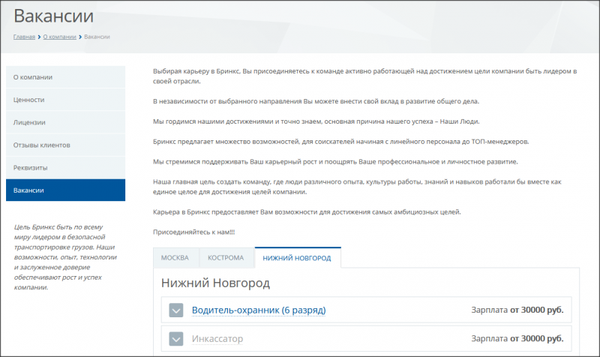Click the paragraph starting В независимости от выбранного
600x357 pixels.
coord(316,101)
